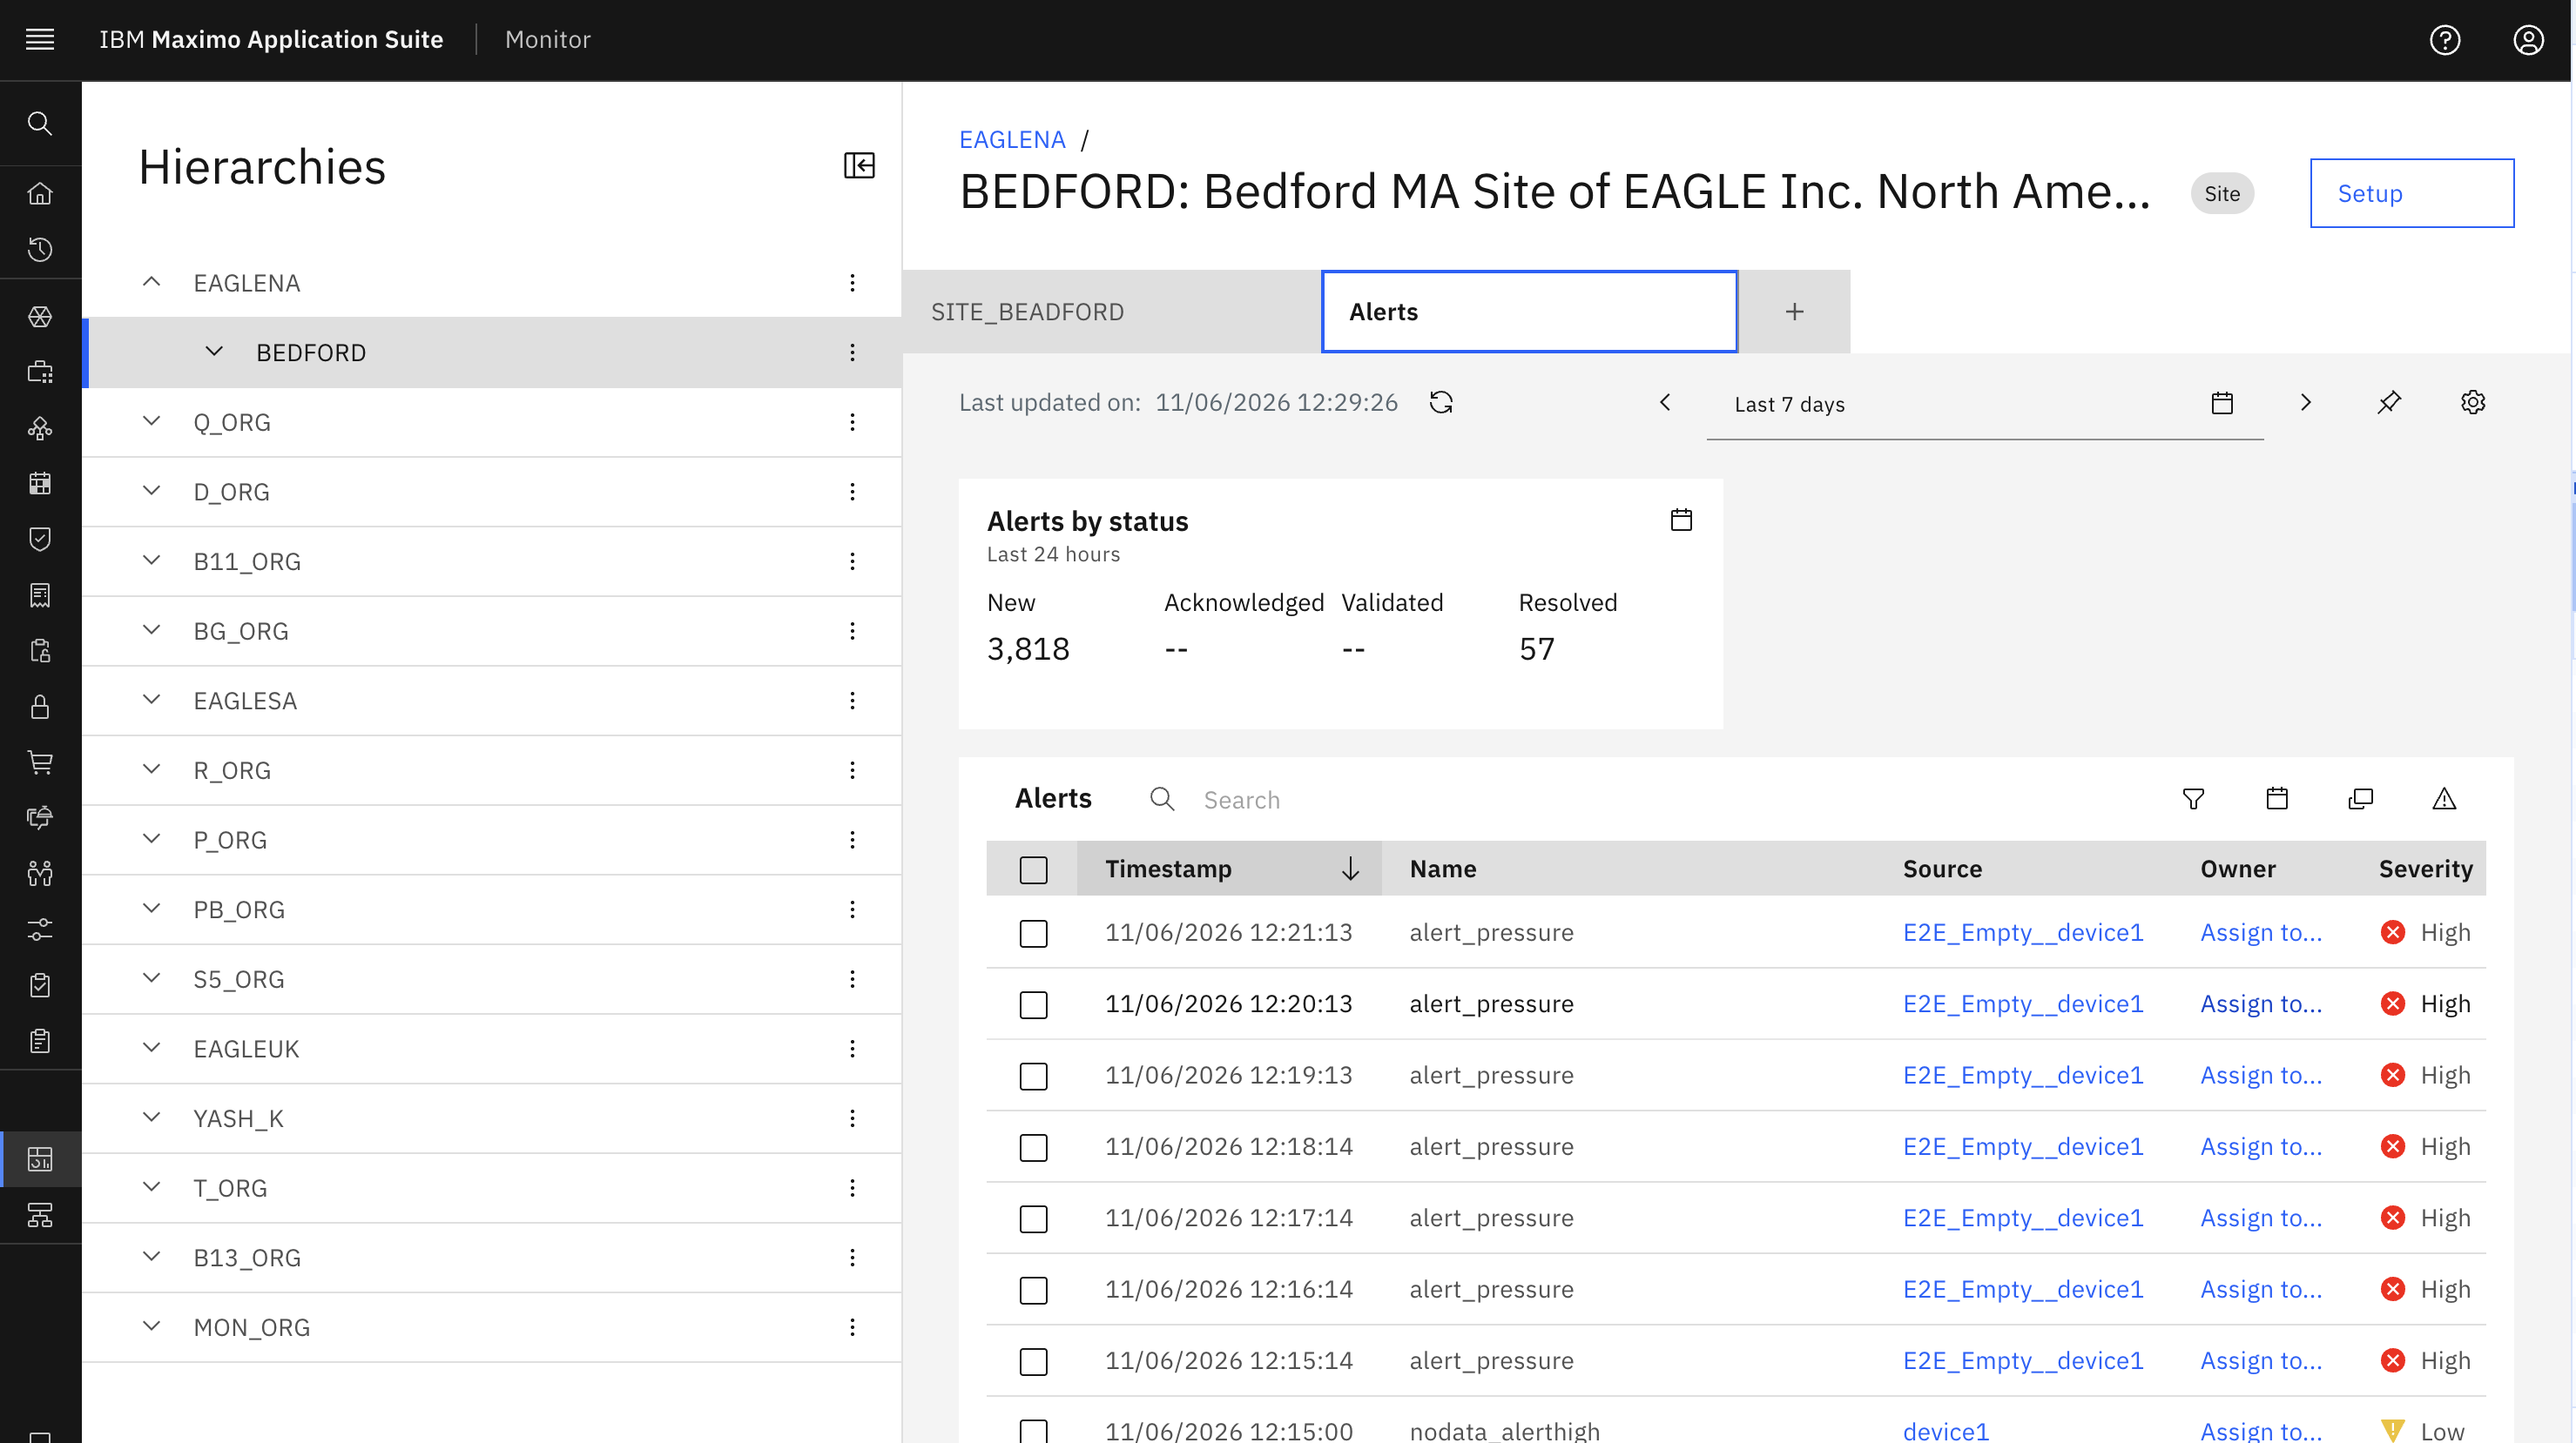Check the row with timestamp 12:15:14
Viewport: 2576px width, 1443px height.
pyautogui.click(x=1033, y=1362)
